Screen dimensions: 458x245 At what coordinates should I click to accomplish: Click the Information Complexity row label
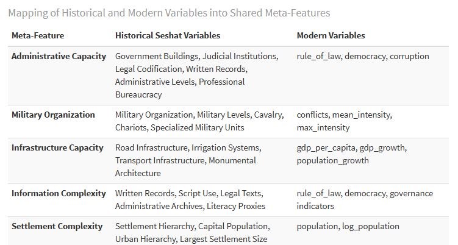click(x=59, y=193)
